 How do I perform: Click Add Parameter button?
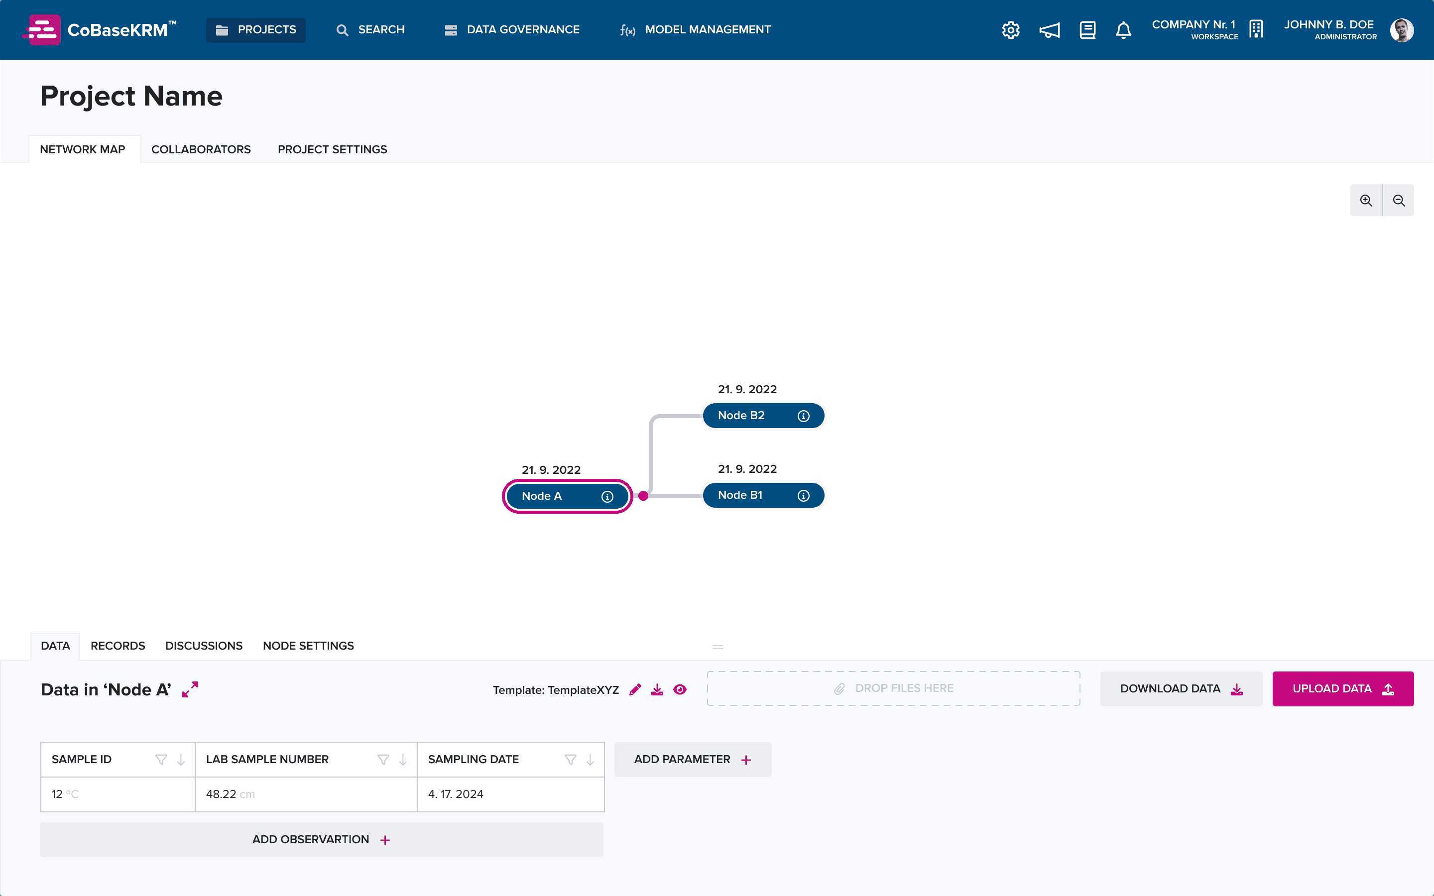pyautogui.click(x=693, y=760)
